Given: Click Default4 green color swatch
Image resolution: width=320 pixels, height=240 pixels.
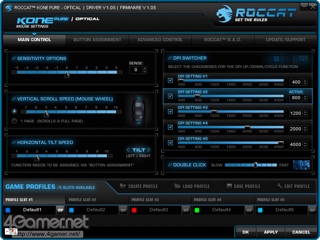Looking at the screenshot, I should [197, 210].
